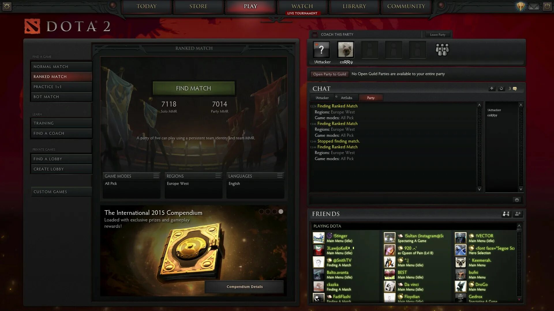The image size is (554, 311).
Task: Click the emoji/smiley icon in chat
Action: (x=517, y=200)
